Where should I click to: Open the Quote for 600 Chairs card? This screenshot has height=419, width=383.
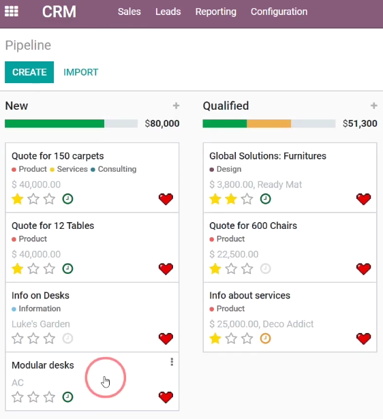pos(290,247)
